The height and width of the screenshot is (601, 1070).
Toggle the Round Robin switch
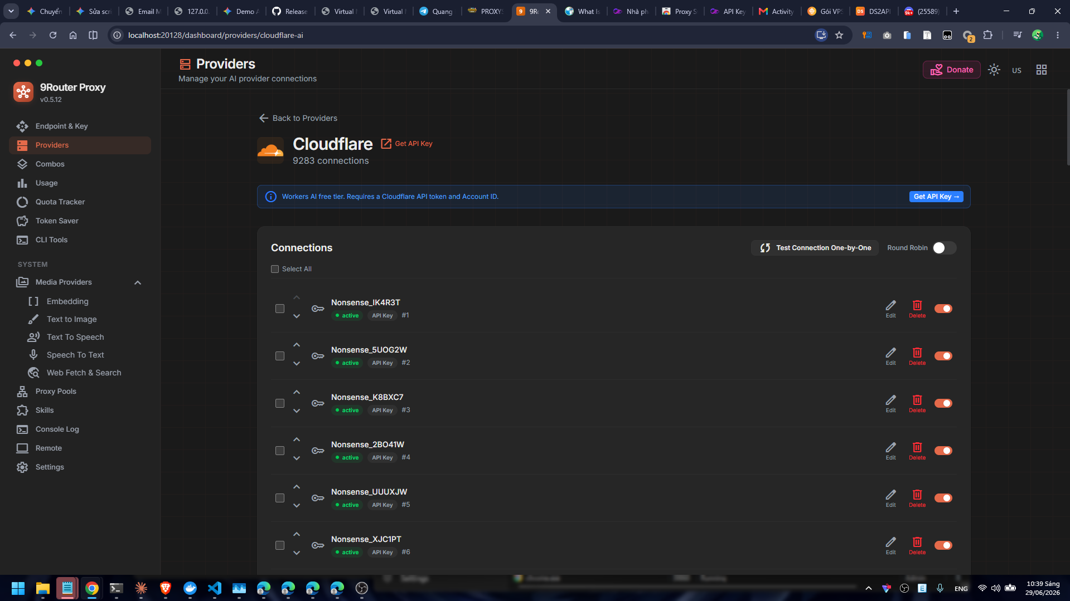[x=945, y=248]
